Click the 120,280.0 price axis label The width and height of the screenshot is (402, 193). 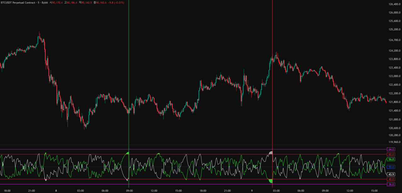coord(394,135)
